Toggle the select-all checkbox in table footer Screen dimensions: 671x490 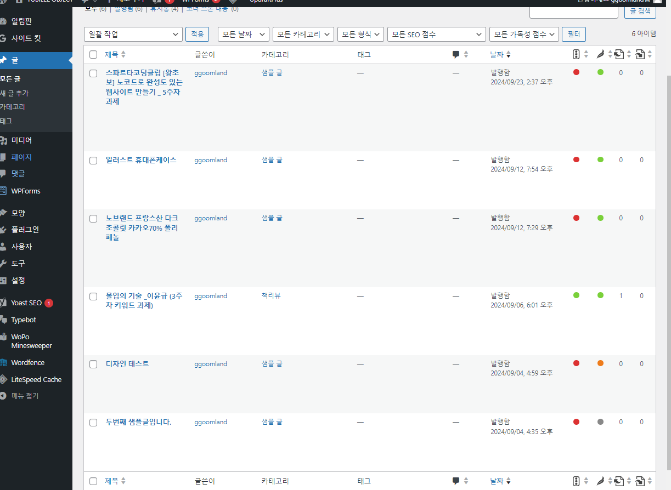pos(93,481)
